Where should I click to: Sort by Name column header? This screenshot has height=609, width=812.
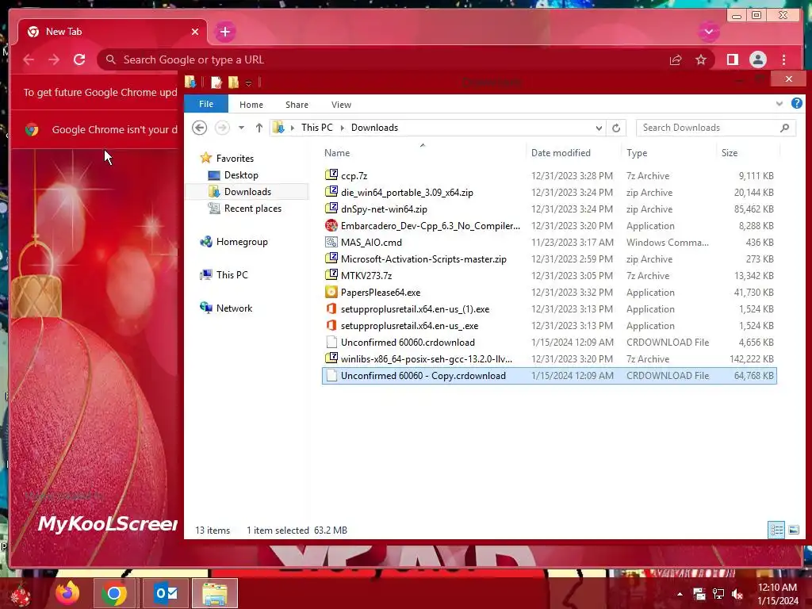pos(336,153)
